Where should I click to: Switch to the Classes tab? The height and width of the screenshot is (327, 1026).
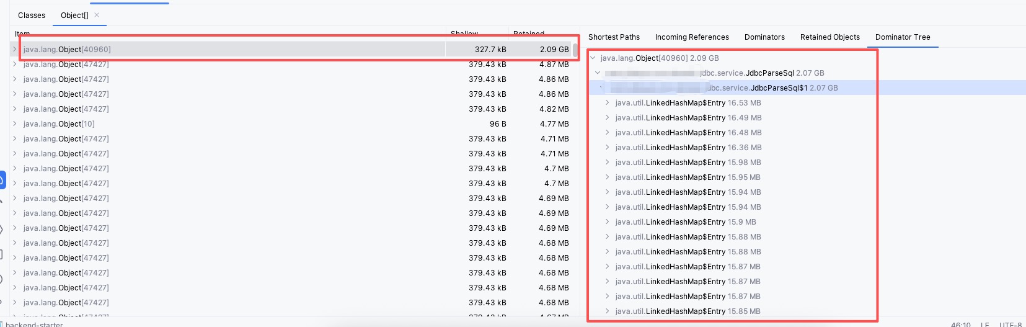click(x=32, y=15)
